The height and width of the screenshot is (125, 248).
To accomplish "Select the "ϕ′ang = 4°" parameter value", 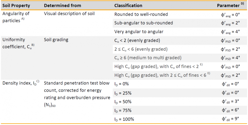I will 230,31.
